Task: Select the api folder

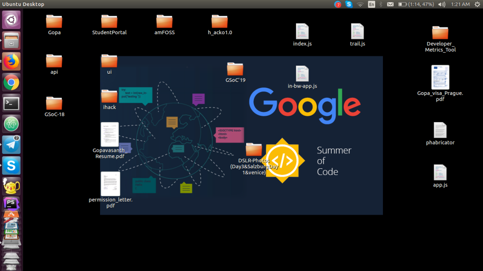Action: click(54, 65)
